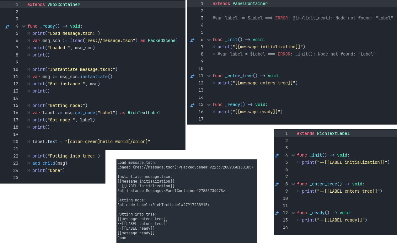Collapse _ready function in RichTextLabel script
The height and width of the screenshot is (251, 397).
293,213
